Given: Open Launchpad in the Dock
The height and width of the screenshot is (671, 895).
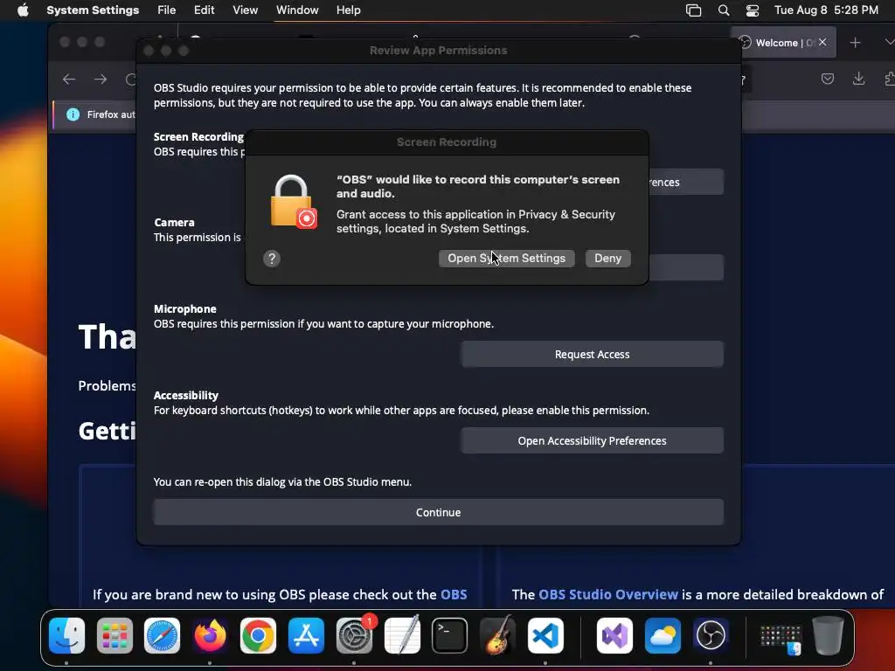Looking at the screenshot, I should pos(114,635).
